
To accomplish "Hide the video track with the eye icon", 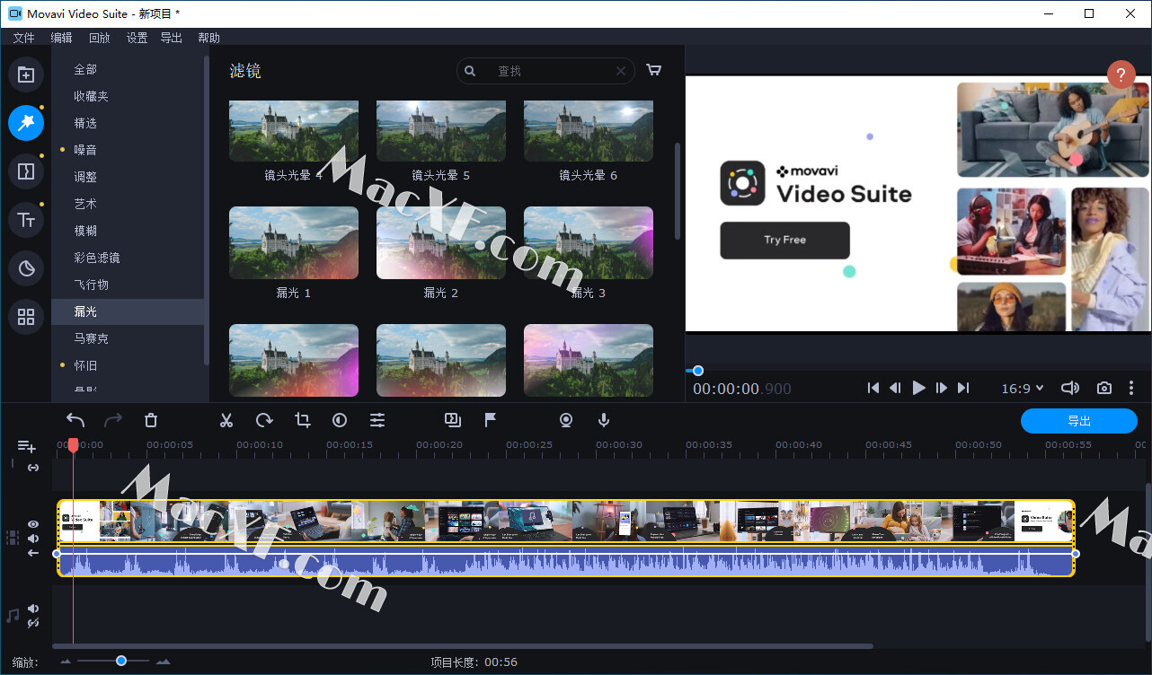I will click(x=32, y=523).
